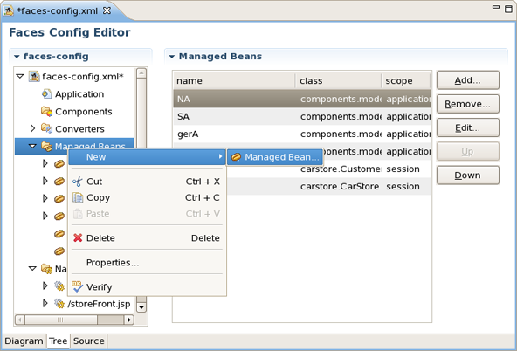Open Properties... from the context menu
This screenshot has width=517, height=351.
pyautogui.click(x=147, y=262)
